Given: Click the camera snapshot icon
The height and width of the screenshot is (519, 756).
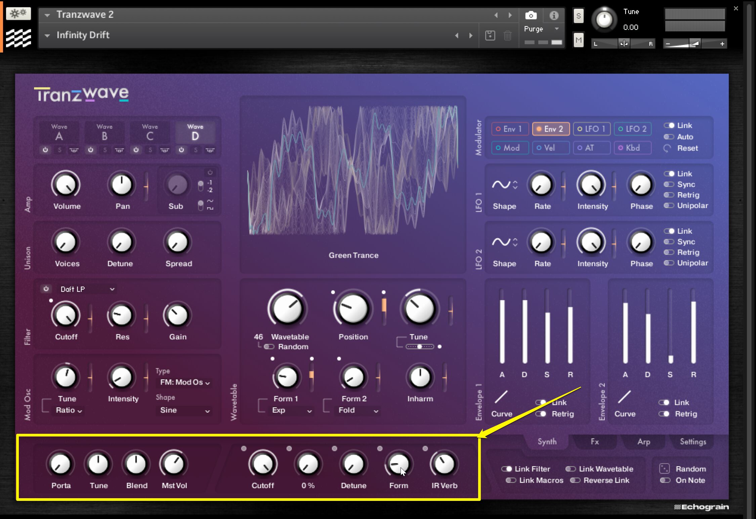Looking at the screenshot, I should (x=531, y=15).
